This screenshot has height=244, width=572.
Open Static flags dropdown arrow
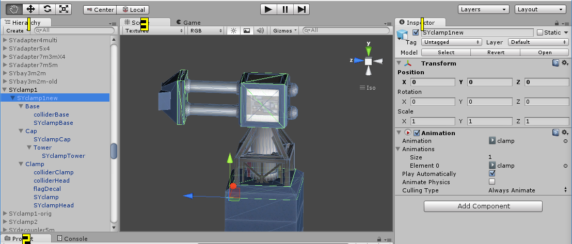(566, 32)
